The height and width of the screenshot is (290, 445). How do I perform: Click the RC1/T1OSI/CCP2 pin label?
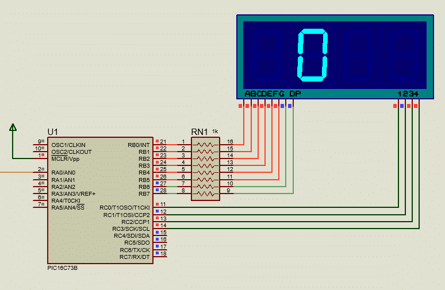click(x=126, y=215)
